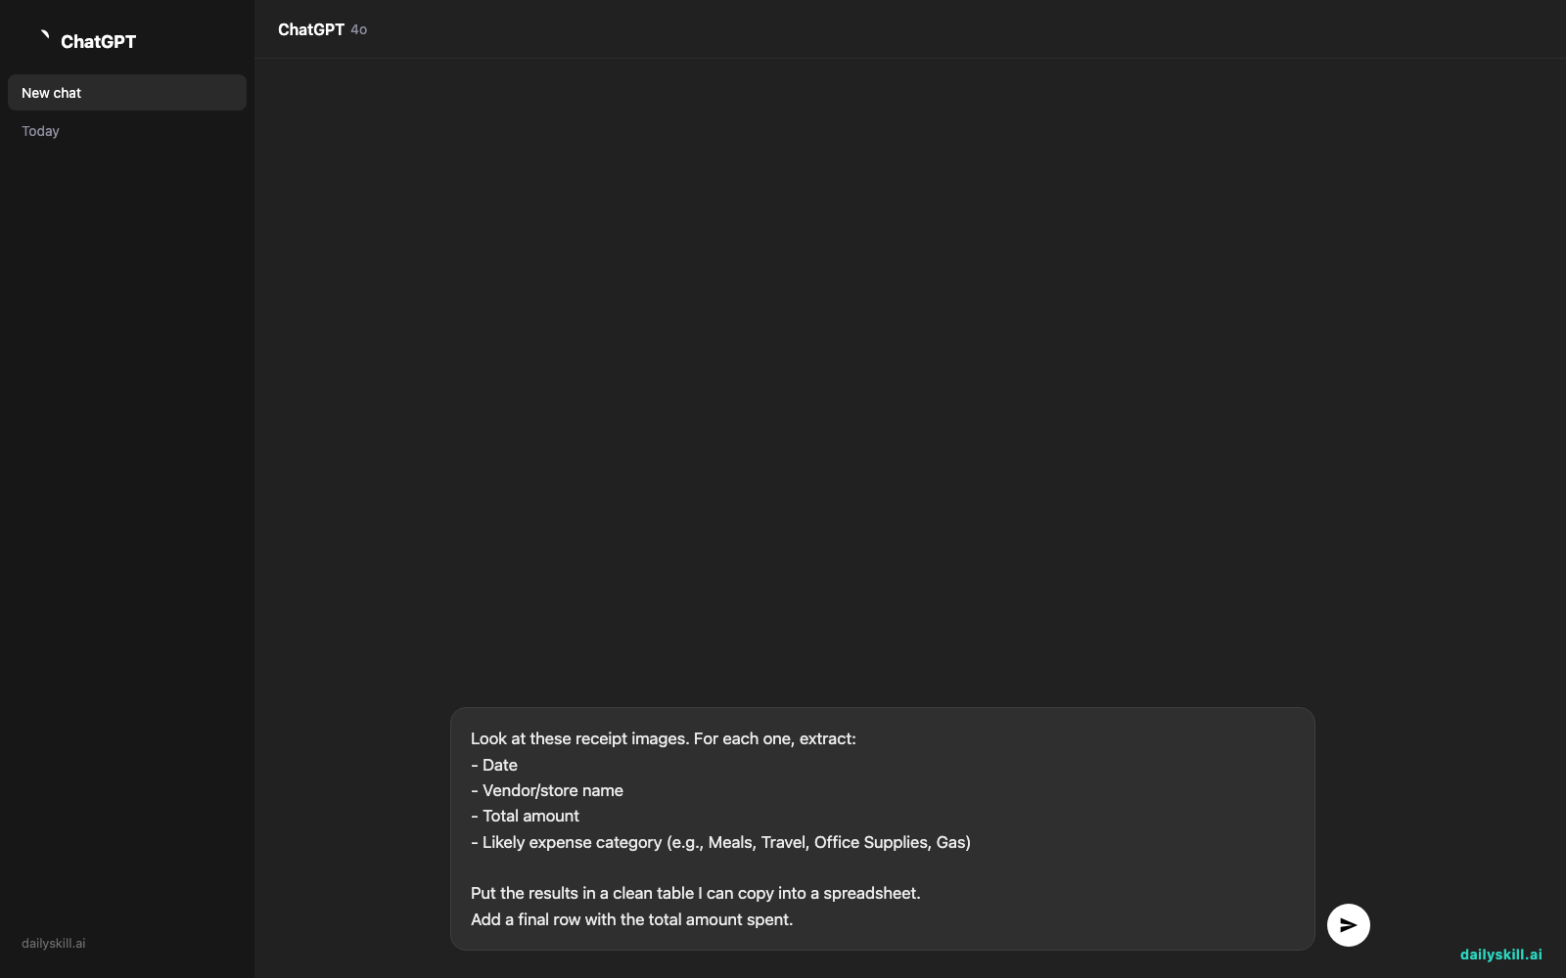
Task: Click the ChatGPT sidebar title
Action: 99,41
